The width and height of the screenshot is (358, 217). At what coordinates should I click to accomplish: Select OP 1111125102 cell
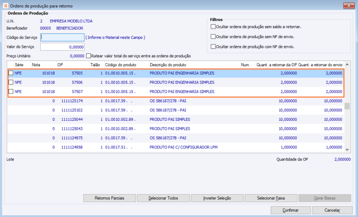73,110
